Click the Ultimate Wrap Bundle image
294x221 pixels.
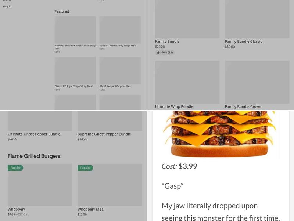click(187, 82)
